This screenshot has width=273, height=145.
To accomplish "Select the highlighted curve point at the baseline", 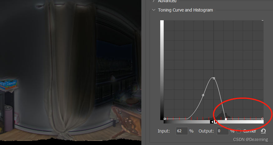I will tap(226, 119).
